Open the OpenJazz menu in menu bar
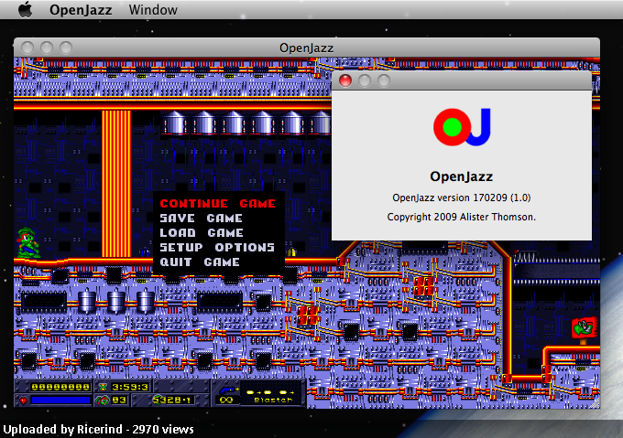623x438 pixels. (x=81, y=9)
